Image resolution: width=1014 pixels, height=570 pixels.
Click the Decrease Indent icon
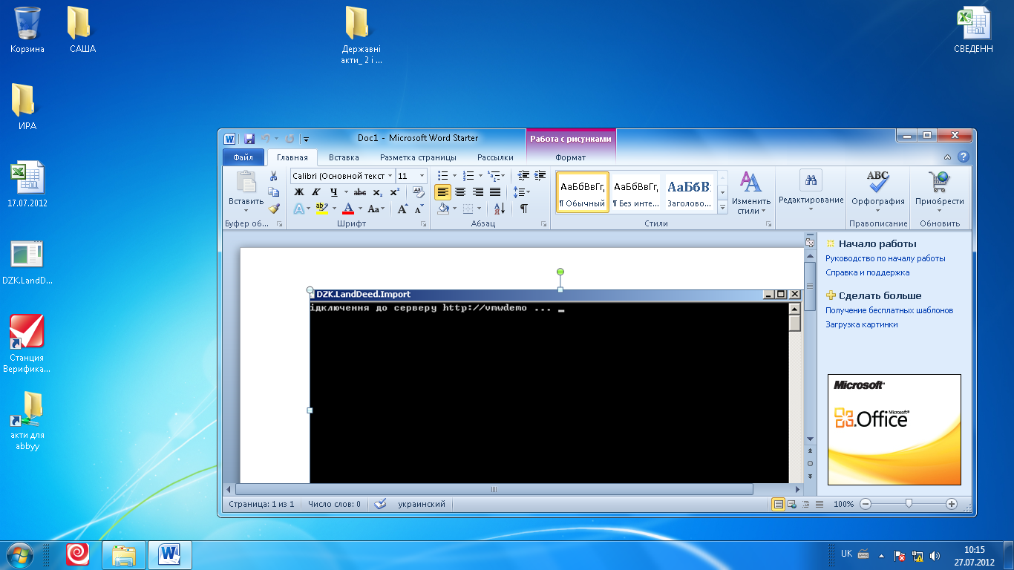pos(523,176)
